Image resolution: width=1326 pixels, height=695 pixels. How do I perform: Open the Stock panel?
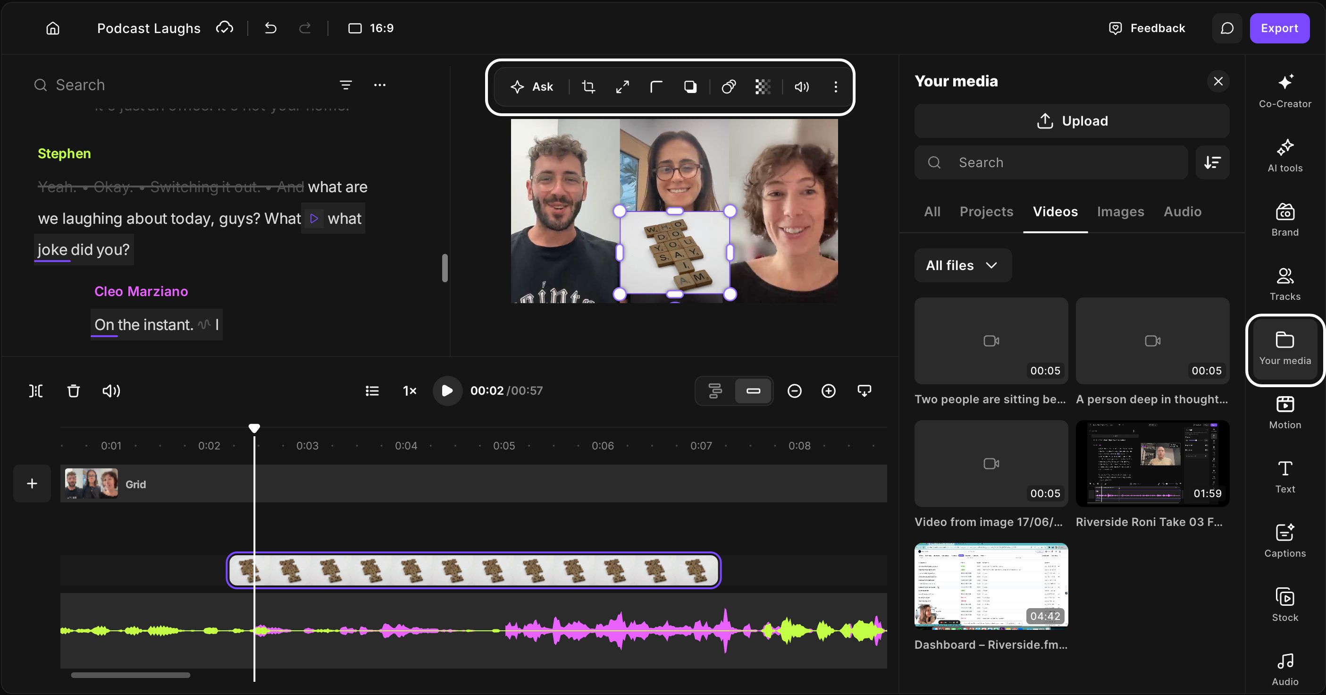coord(1285,605)
